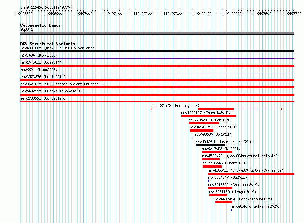Click the chr9:119496790..119497704 region label
This screenshot has width=304, height=223.
[x=46, y=7]
